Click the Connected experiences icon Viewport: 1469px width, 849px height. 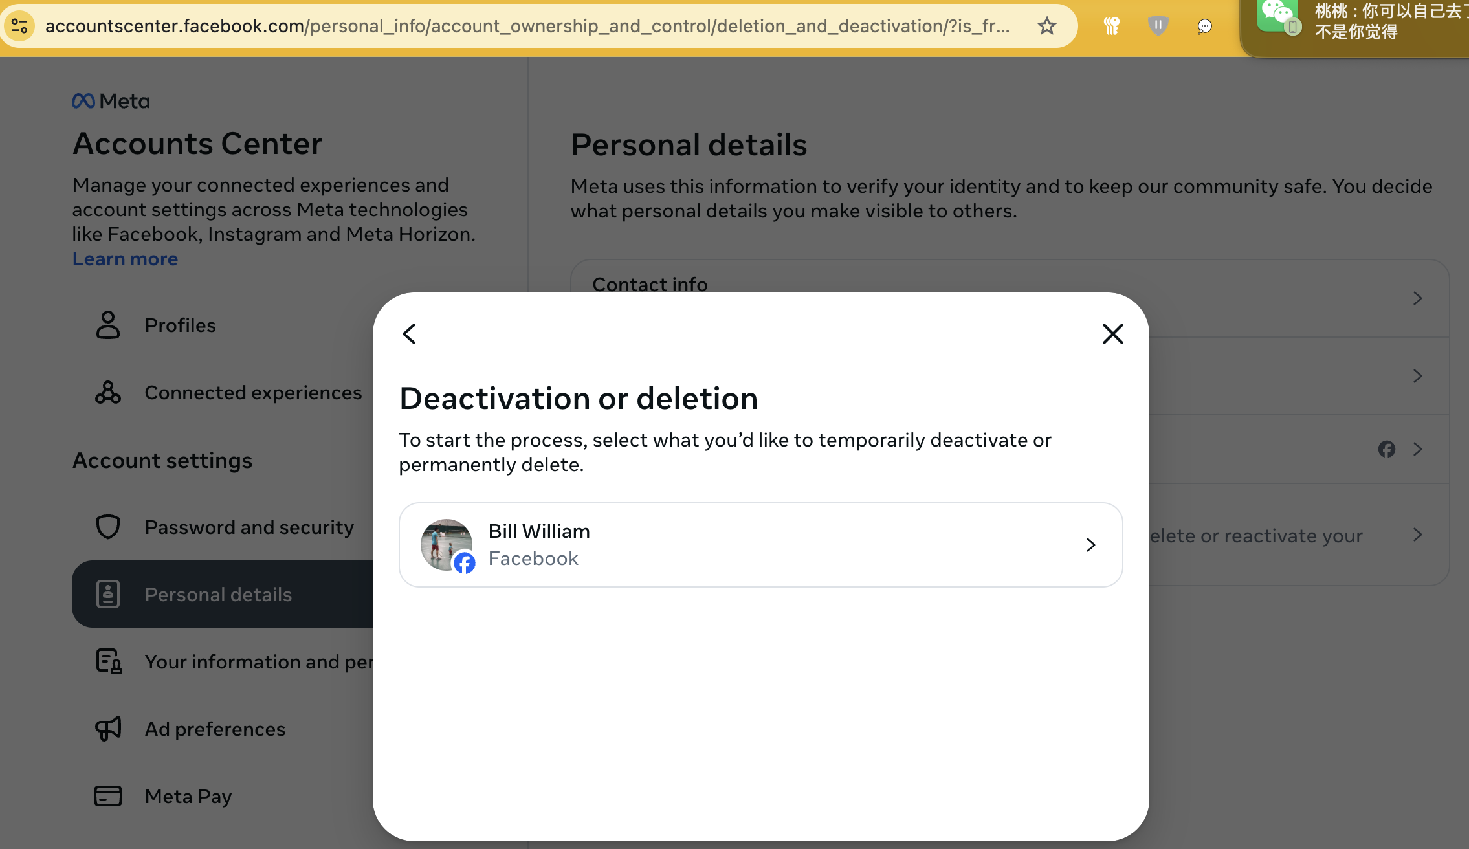coord(108,393)
